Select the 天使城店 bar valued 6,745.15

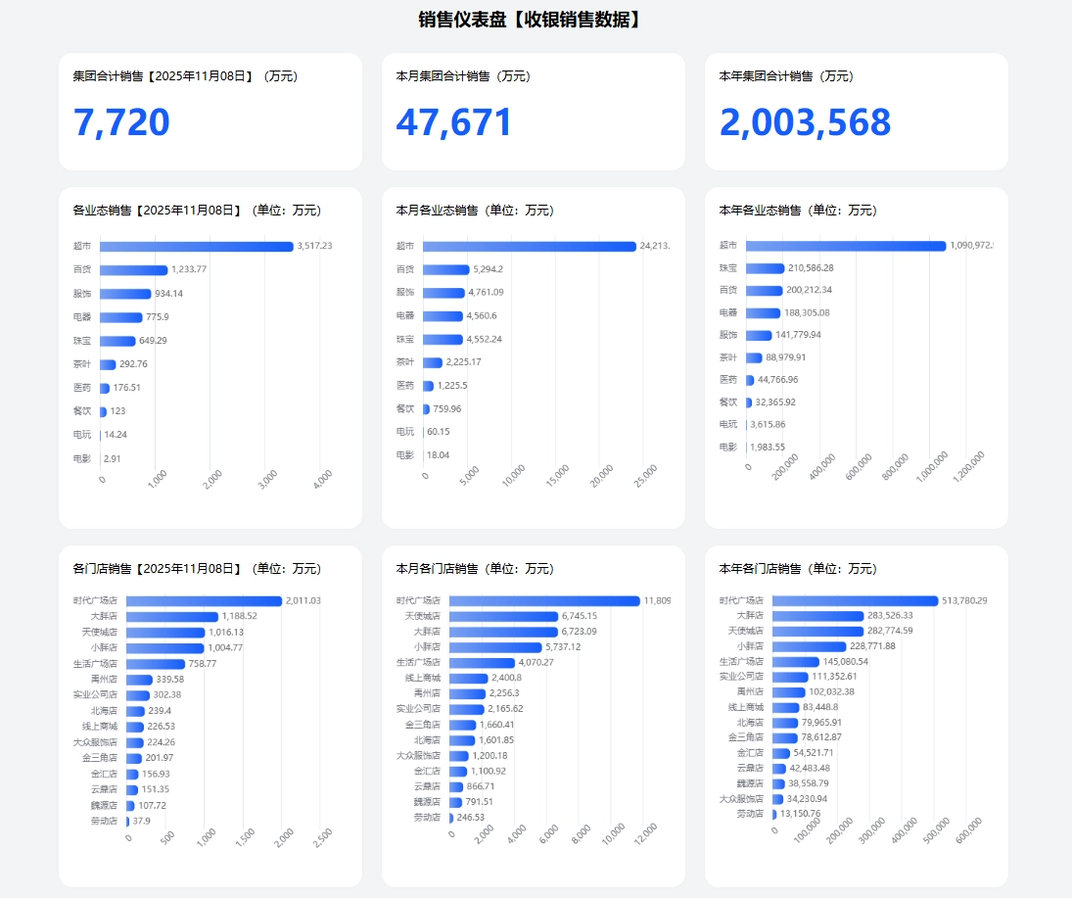click(x=503, y=616)
